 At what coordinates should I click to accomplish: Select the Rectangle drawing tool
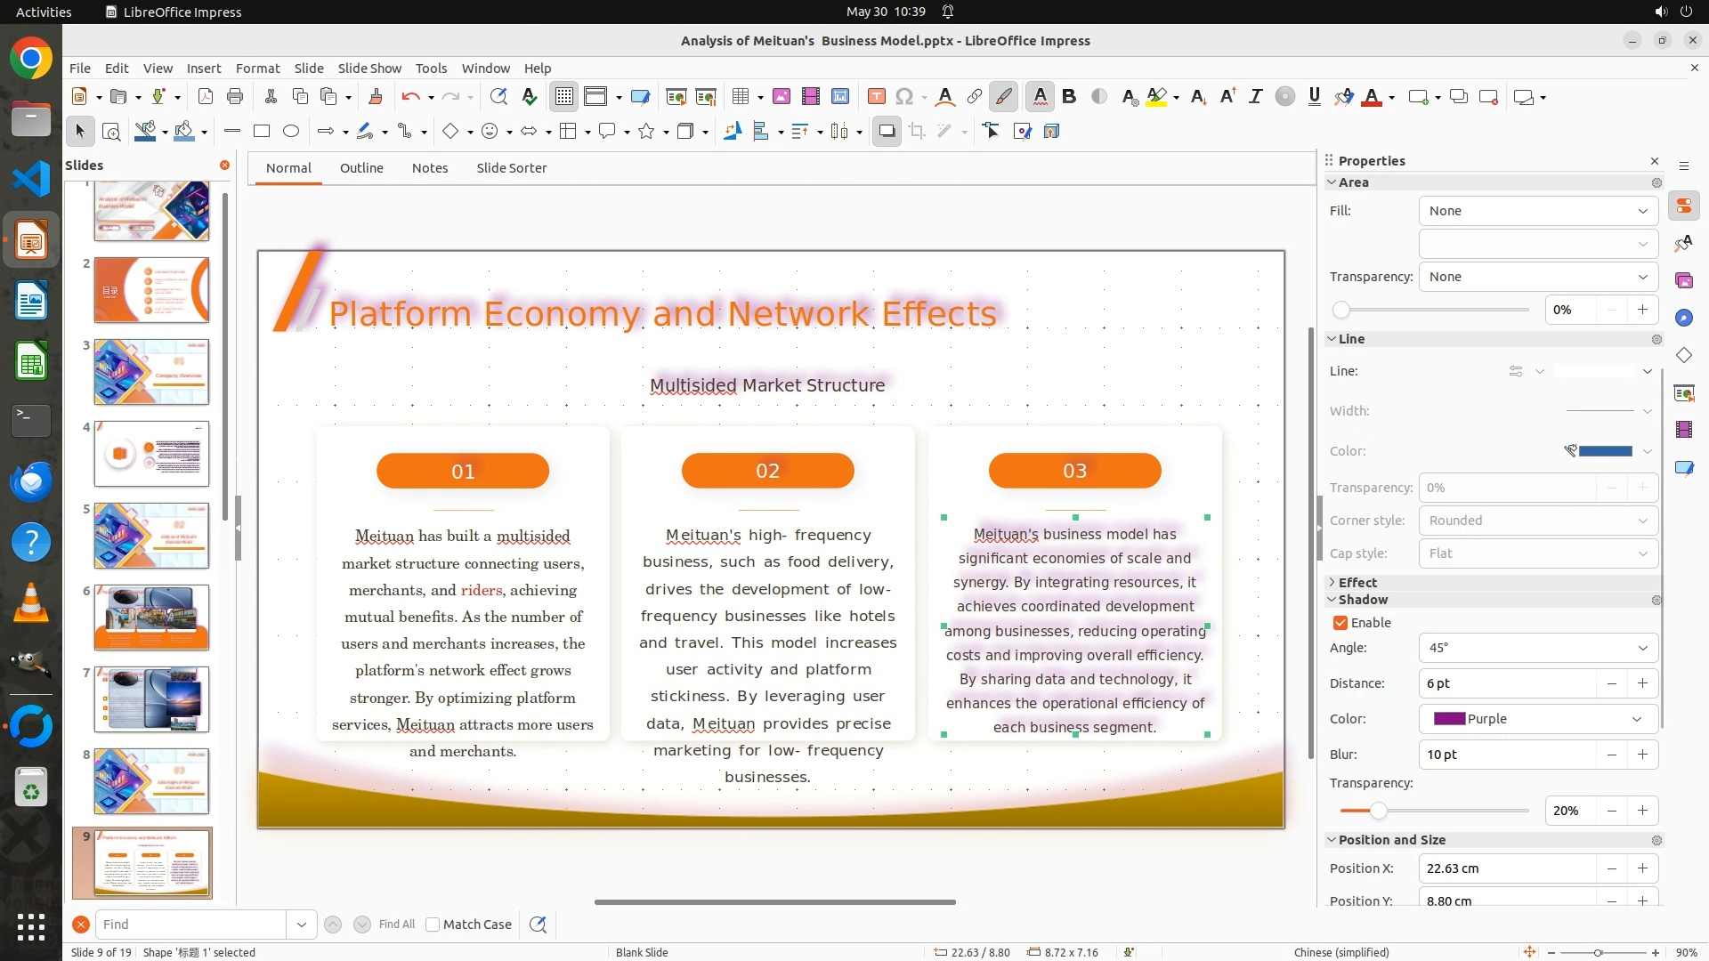tap(262, 132)
